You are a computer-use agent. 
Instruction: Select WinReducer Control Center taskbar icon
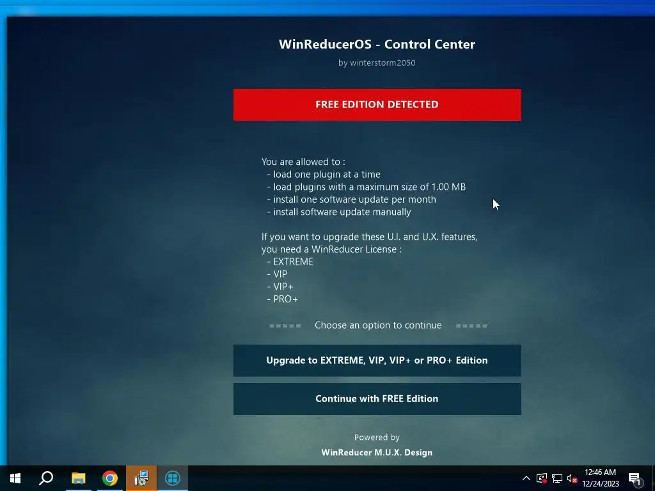173,478
